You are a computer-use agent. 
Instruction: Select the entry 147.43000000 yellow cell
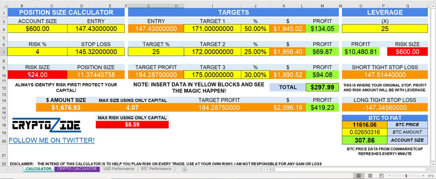(x=96, y=29)
